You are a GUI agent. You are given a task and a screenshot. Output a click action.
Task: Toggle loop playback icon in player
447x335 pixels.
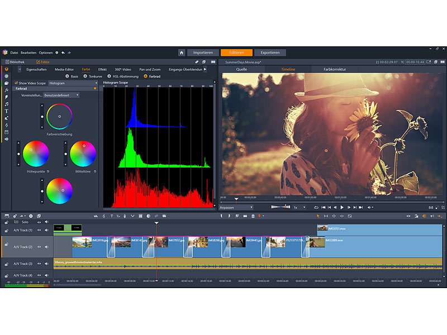(316, 207)
